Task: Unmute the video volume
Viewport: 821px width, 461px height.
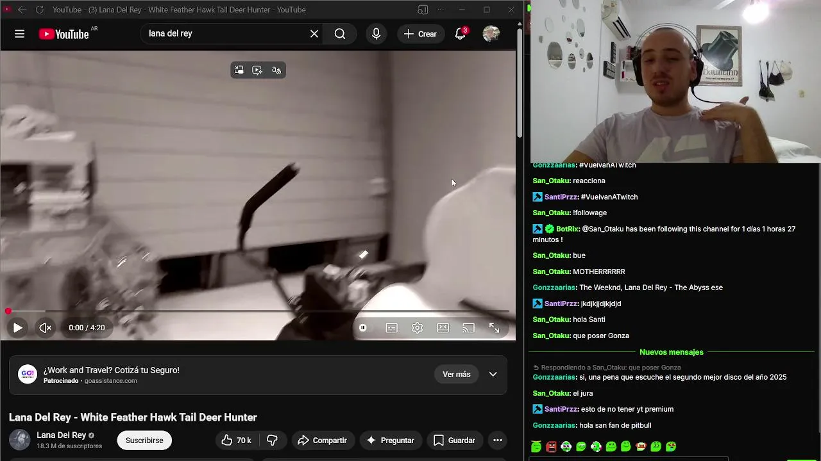Action: pos(45,328)
